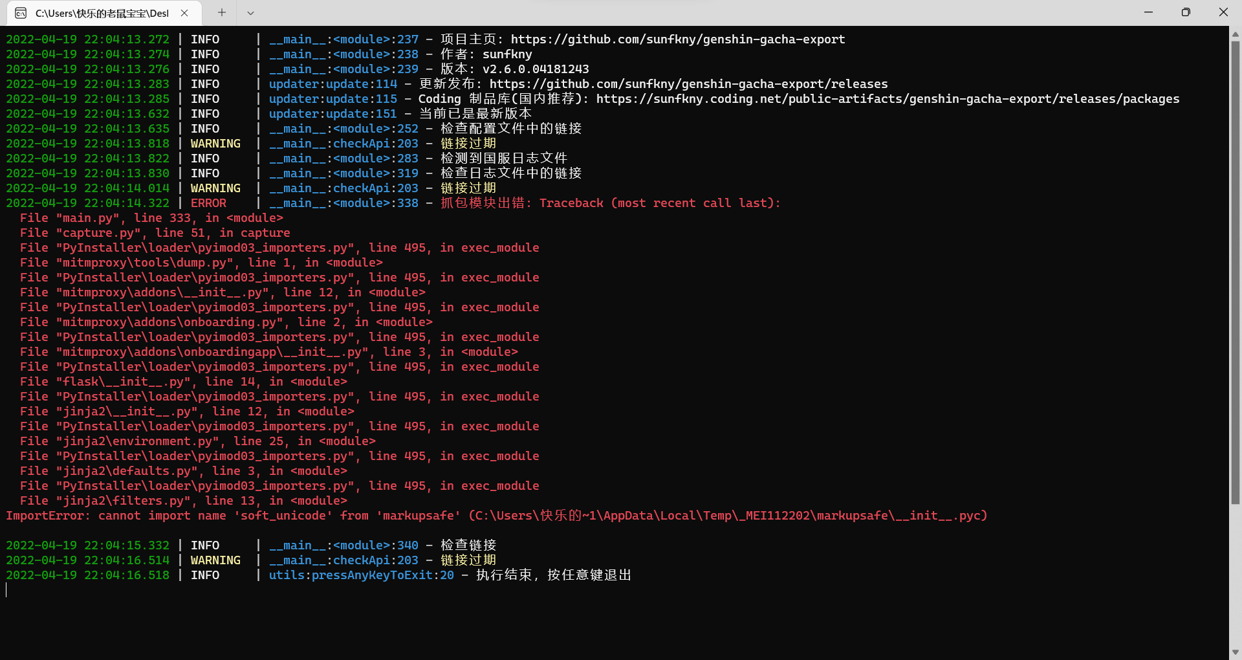Click the project homepage GitHub link
This screenshot has width=1242, height=660.
pyautogui.click(x=677, y=39)
